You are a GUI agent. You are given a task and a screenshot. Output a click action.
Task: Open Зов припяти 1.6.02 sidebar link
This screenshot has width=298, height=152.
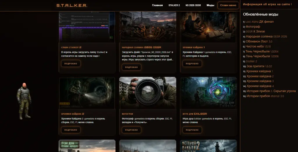[x=259, y=66]
